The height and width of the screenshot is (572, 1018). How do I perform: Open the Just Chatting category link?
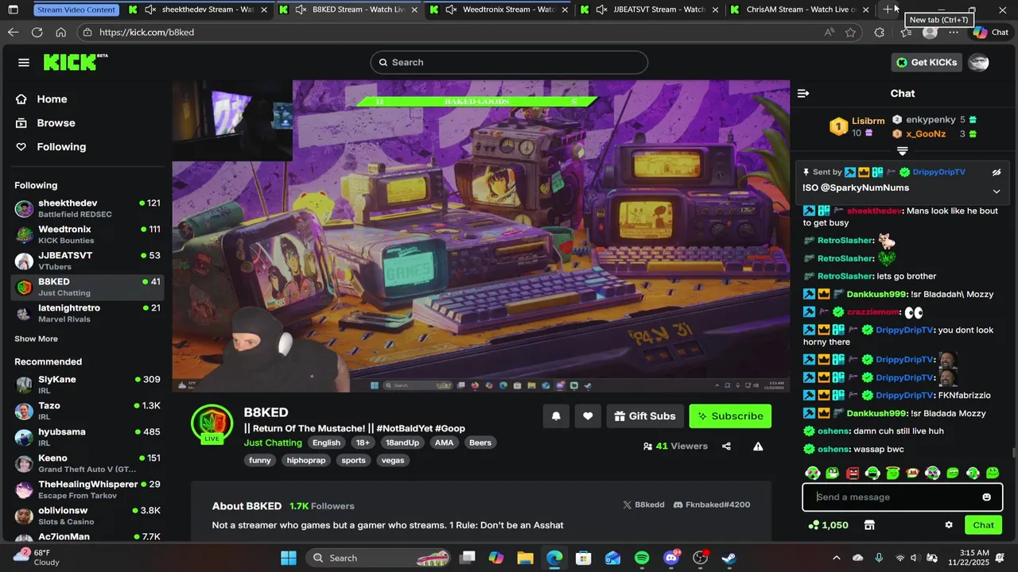[x=273, y=443]
